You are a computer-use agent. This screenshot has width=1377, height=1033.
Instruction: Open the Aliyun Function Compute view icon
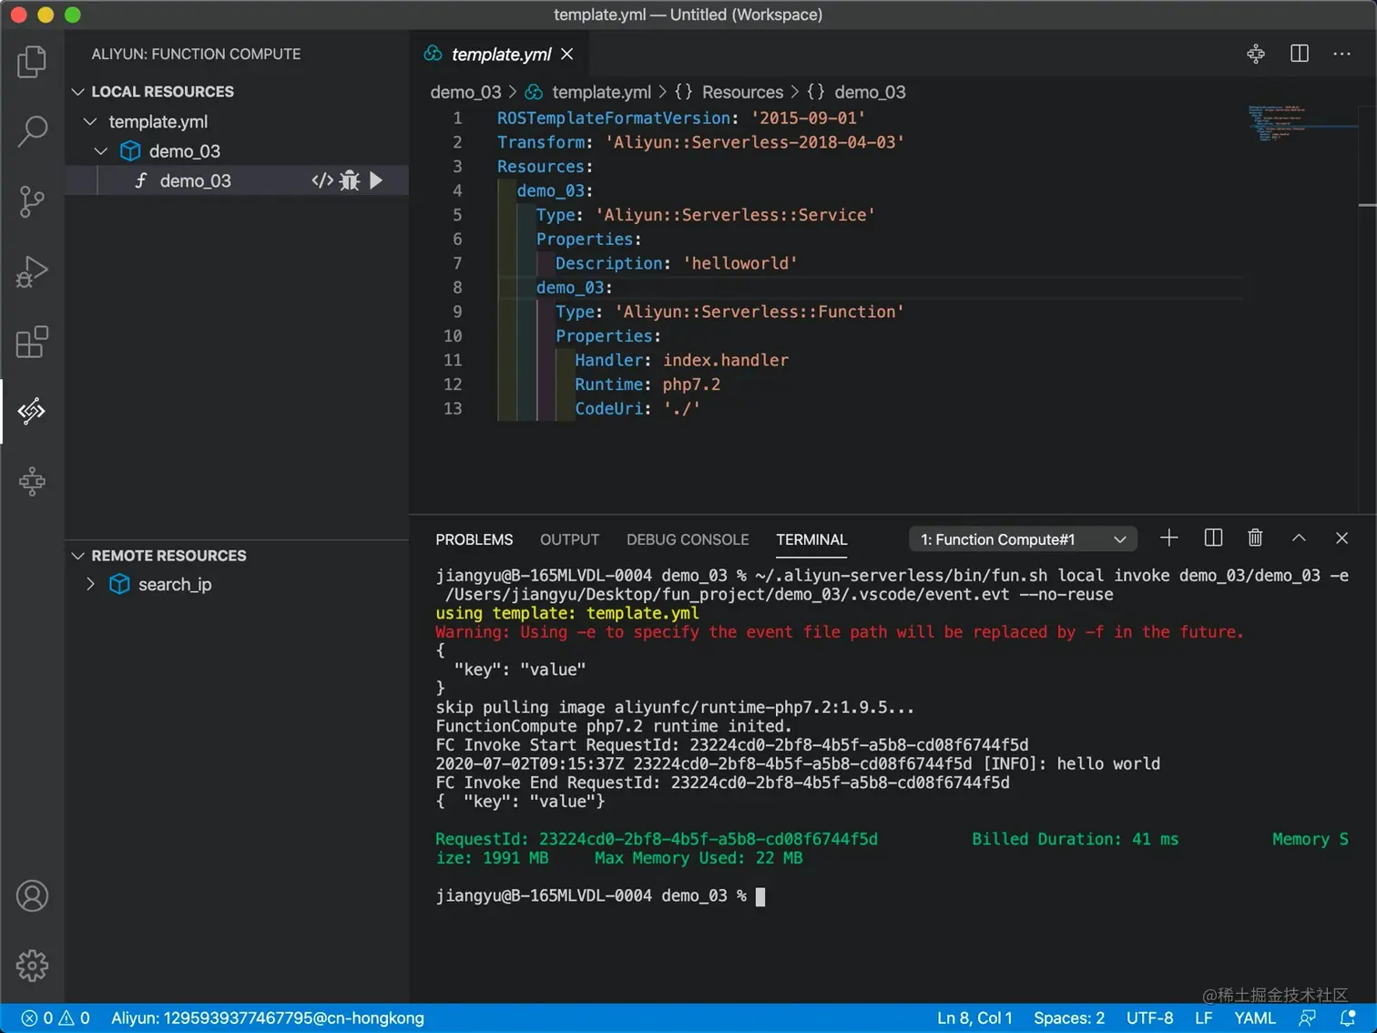(32, 411)
